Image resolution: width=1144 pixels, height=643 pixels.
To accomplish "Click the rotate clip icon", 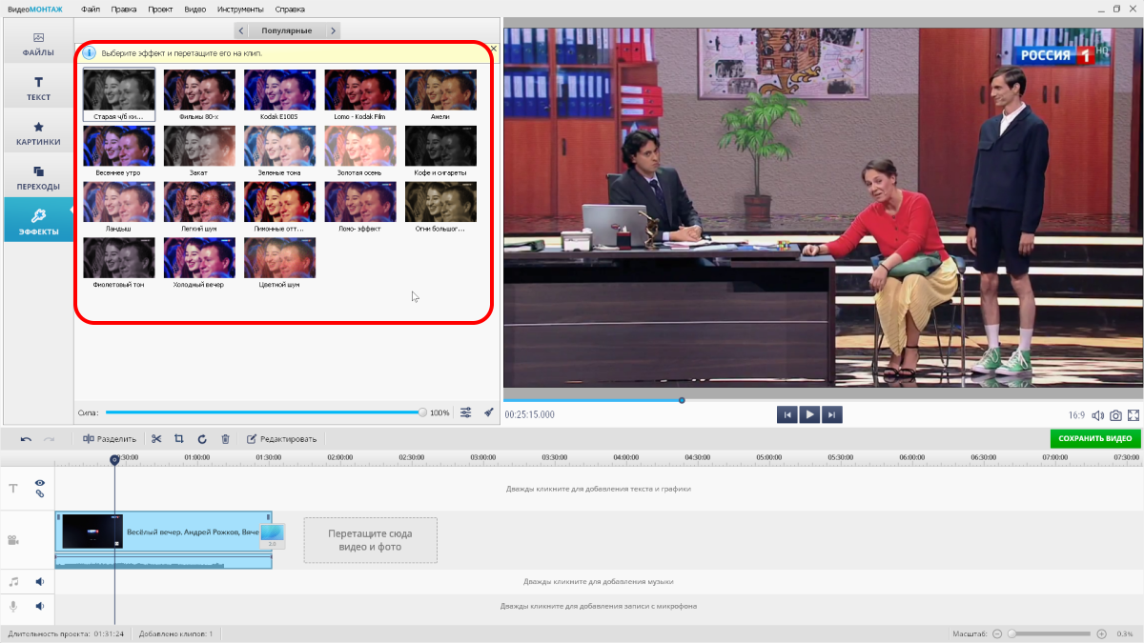I will pyautogui.click(x=202, y=439).
